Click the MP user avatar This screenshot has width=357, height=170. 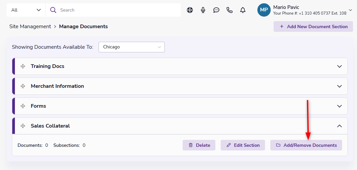tap(264, 10)
